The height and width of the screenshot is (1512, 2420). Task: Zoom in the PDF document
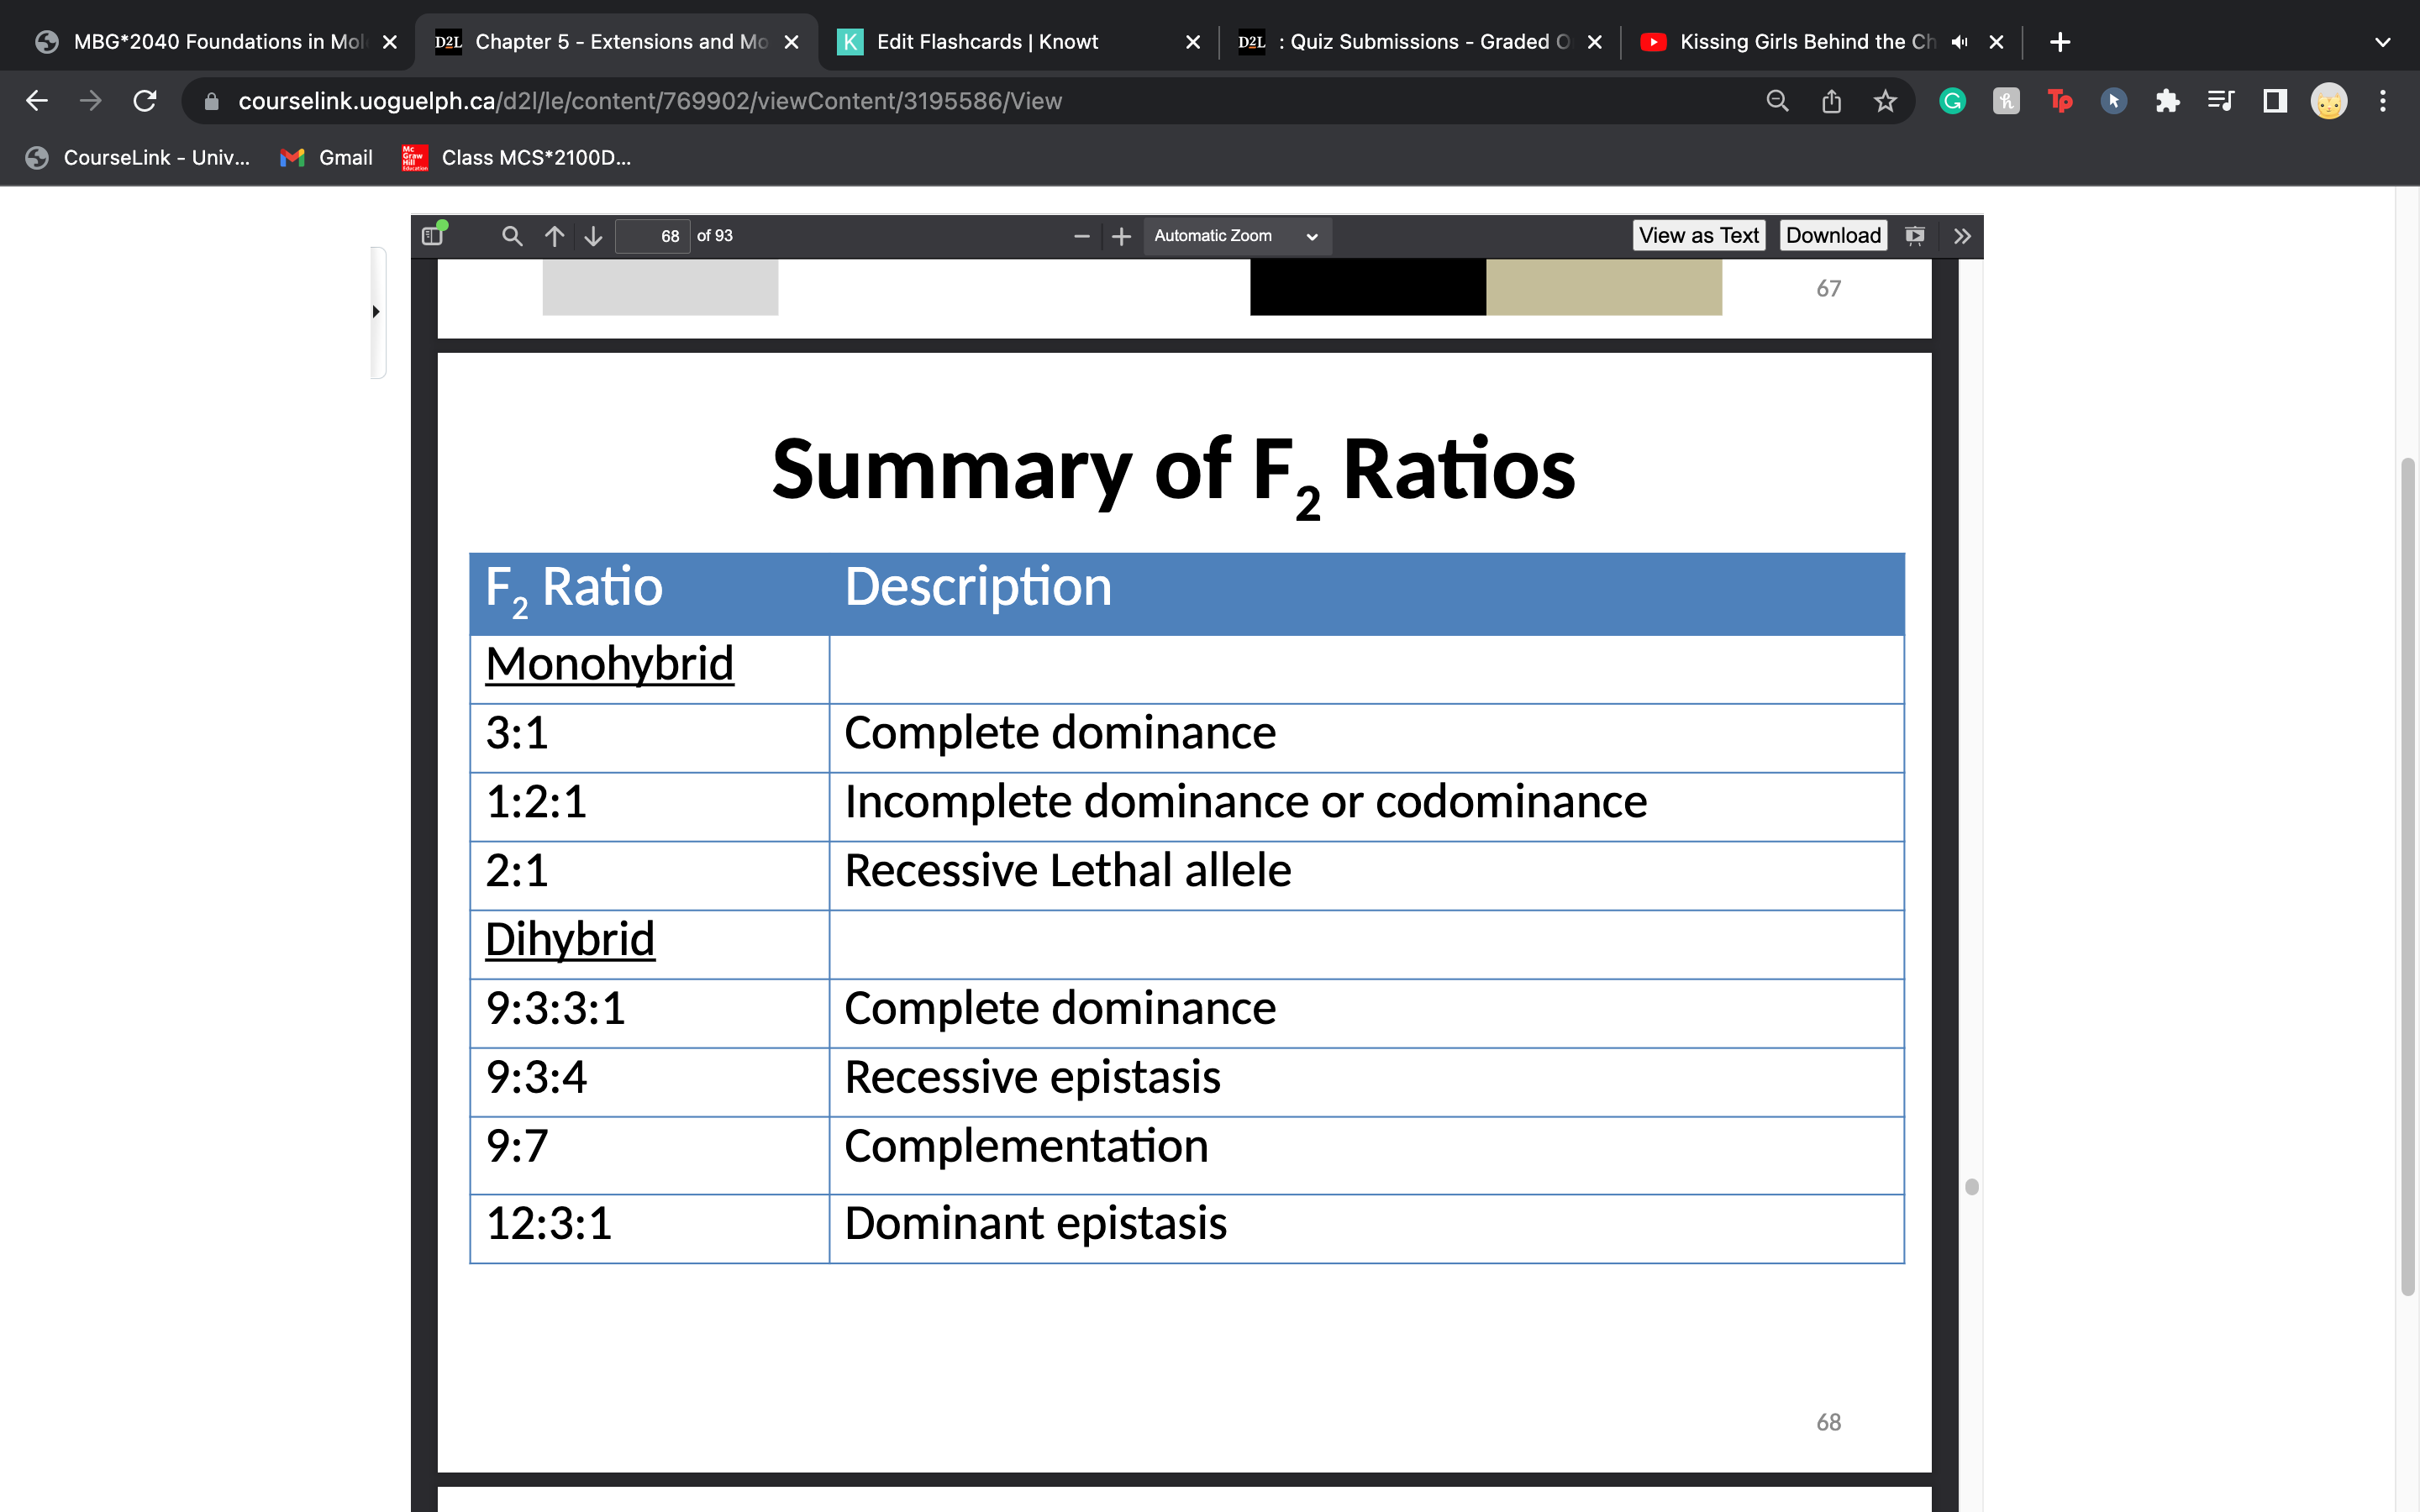(1121, 236)
